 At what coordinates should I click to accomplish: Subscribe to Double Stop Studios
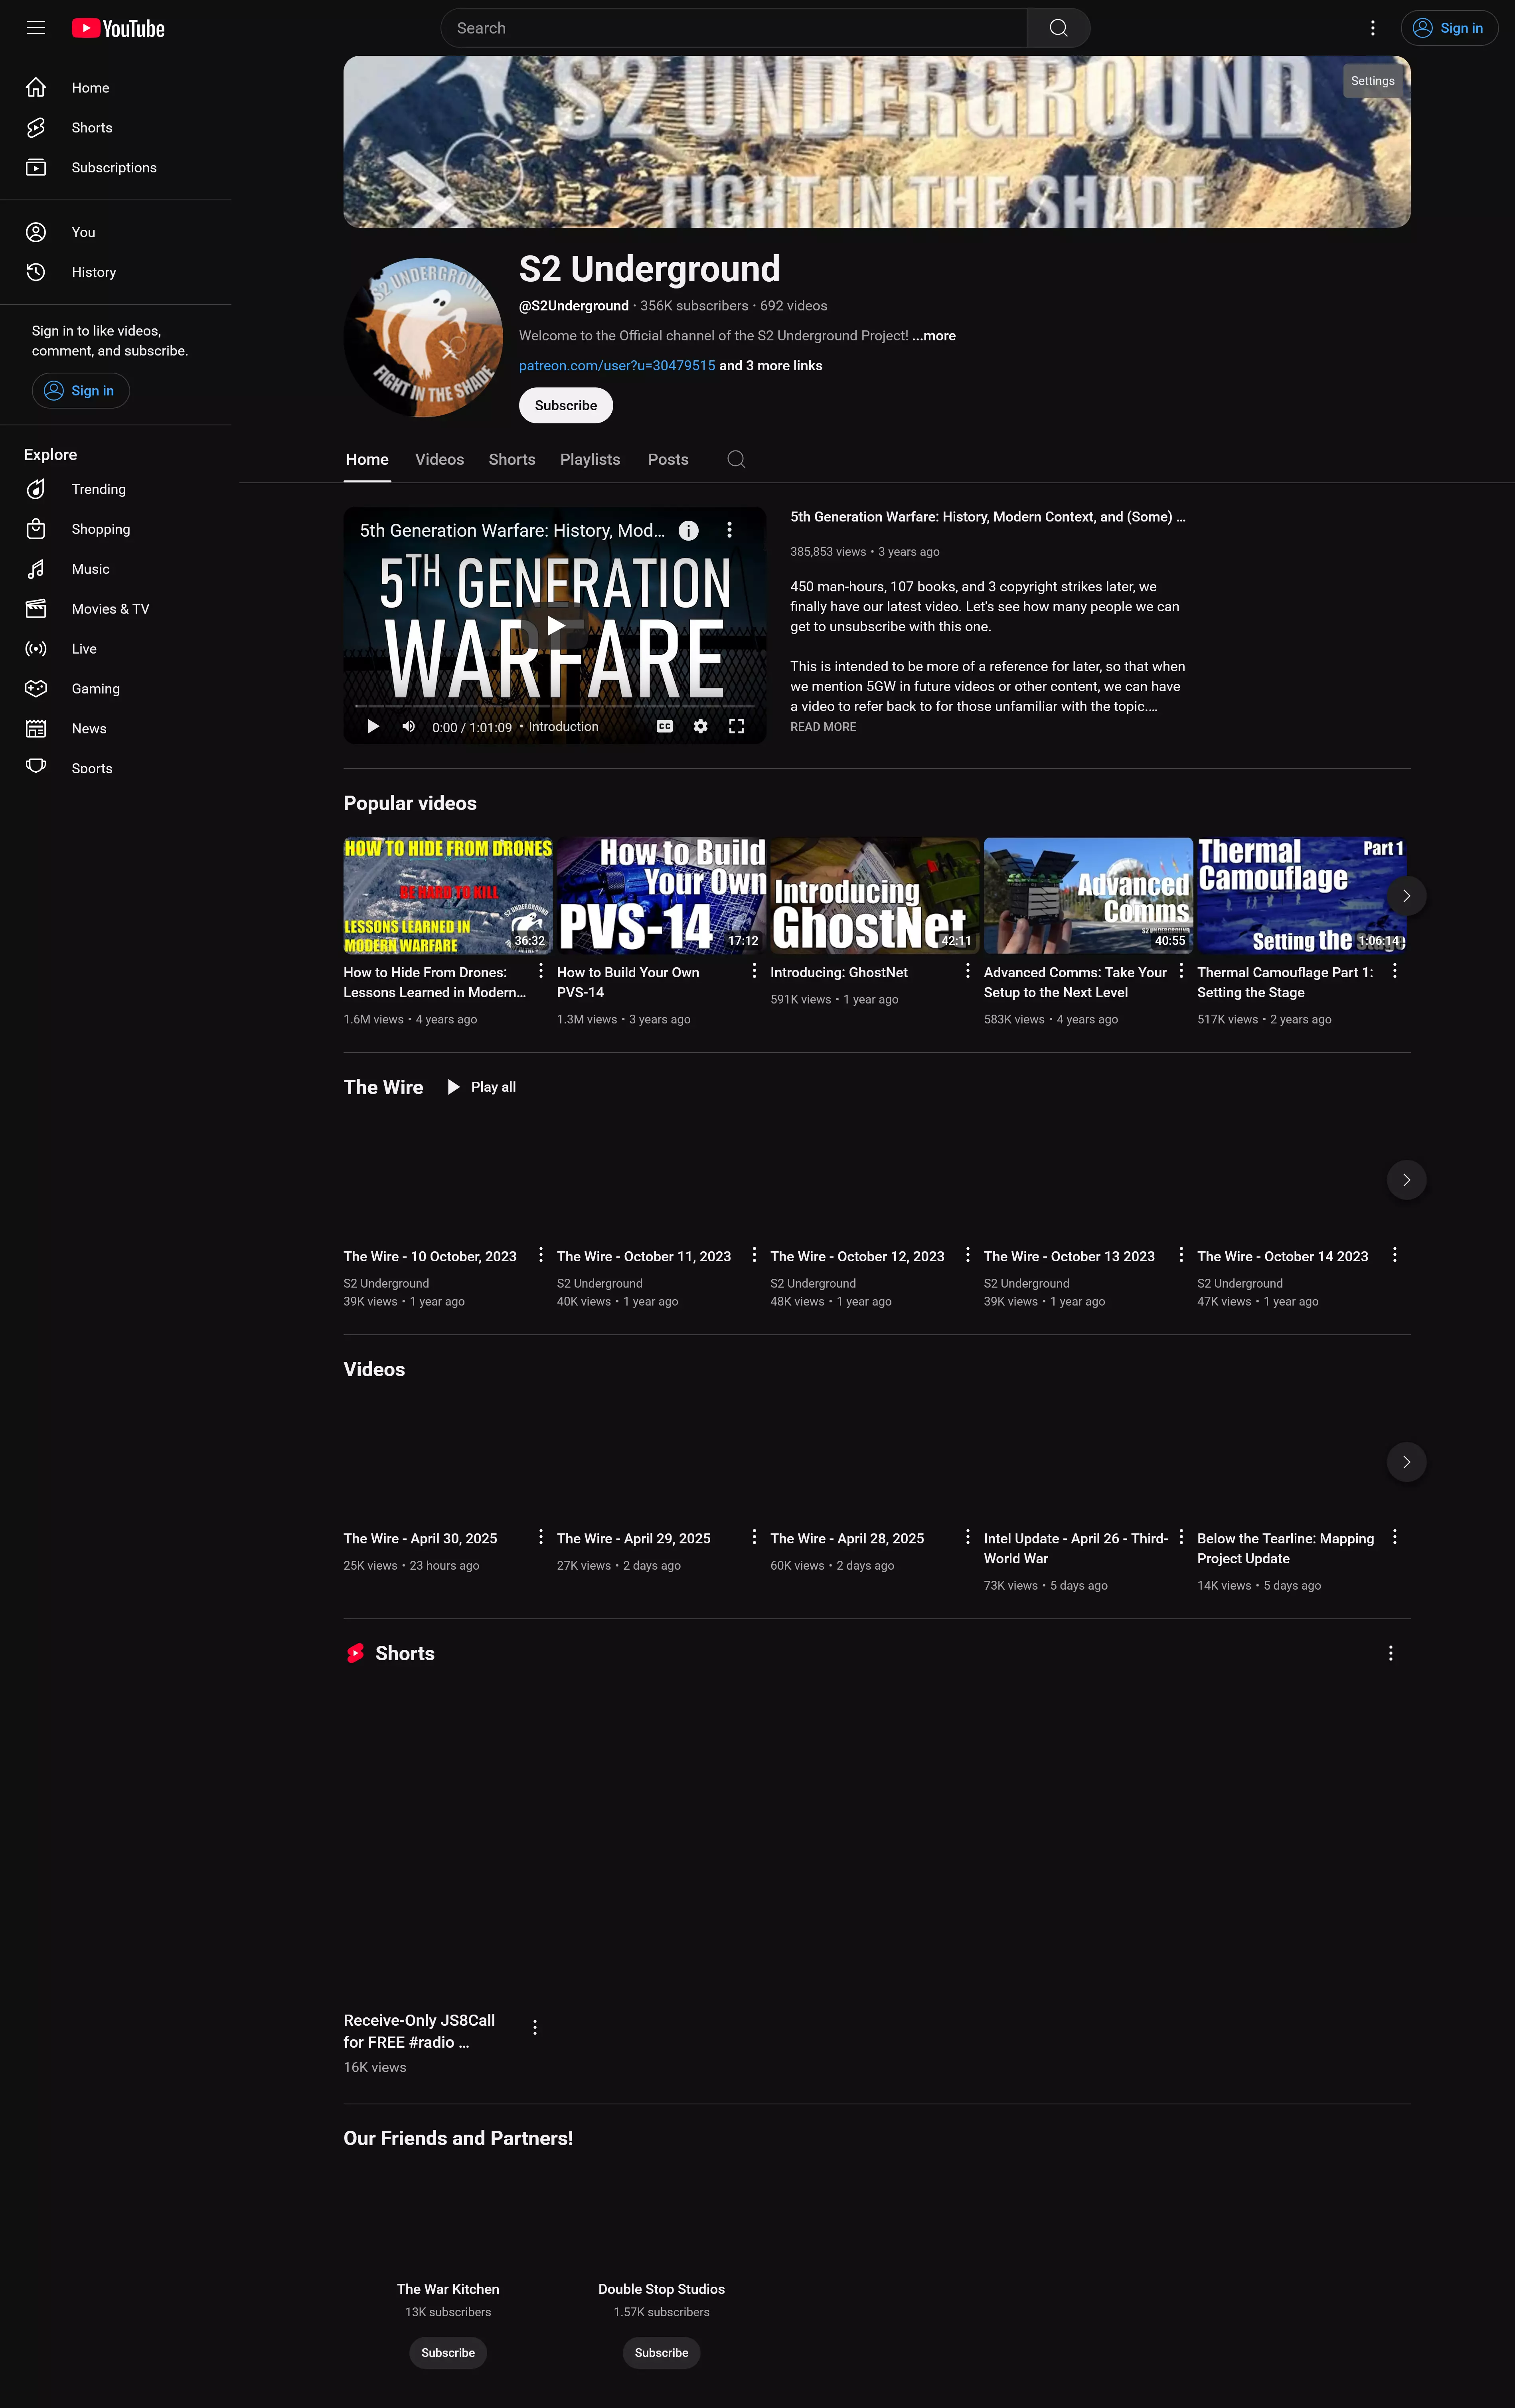pos(661,2353)
